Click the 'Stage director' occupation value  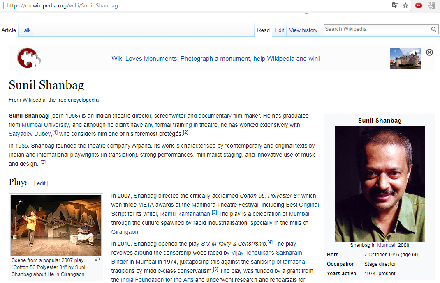pyautogui.click(x=380, y=264)
